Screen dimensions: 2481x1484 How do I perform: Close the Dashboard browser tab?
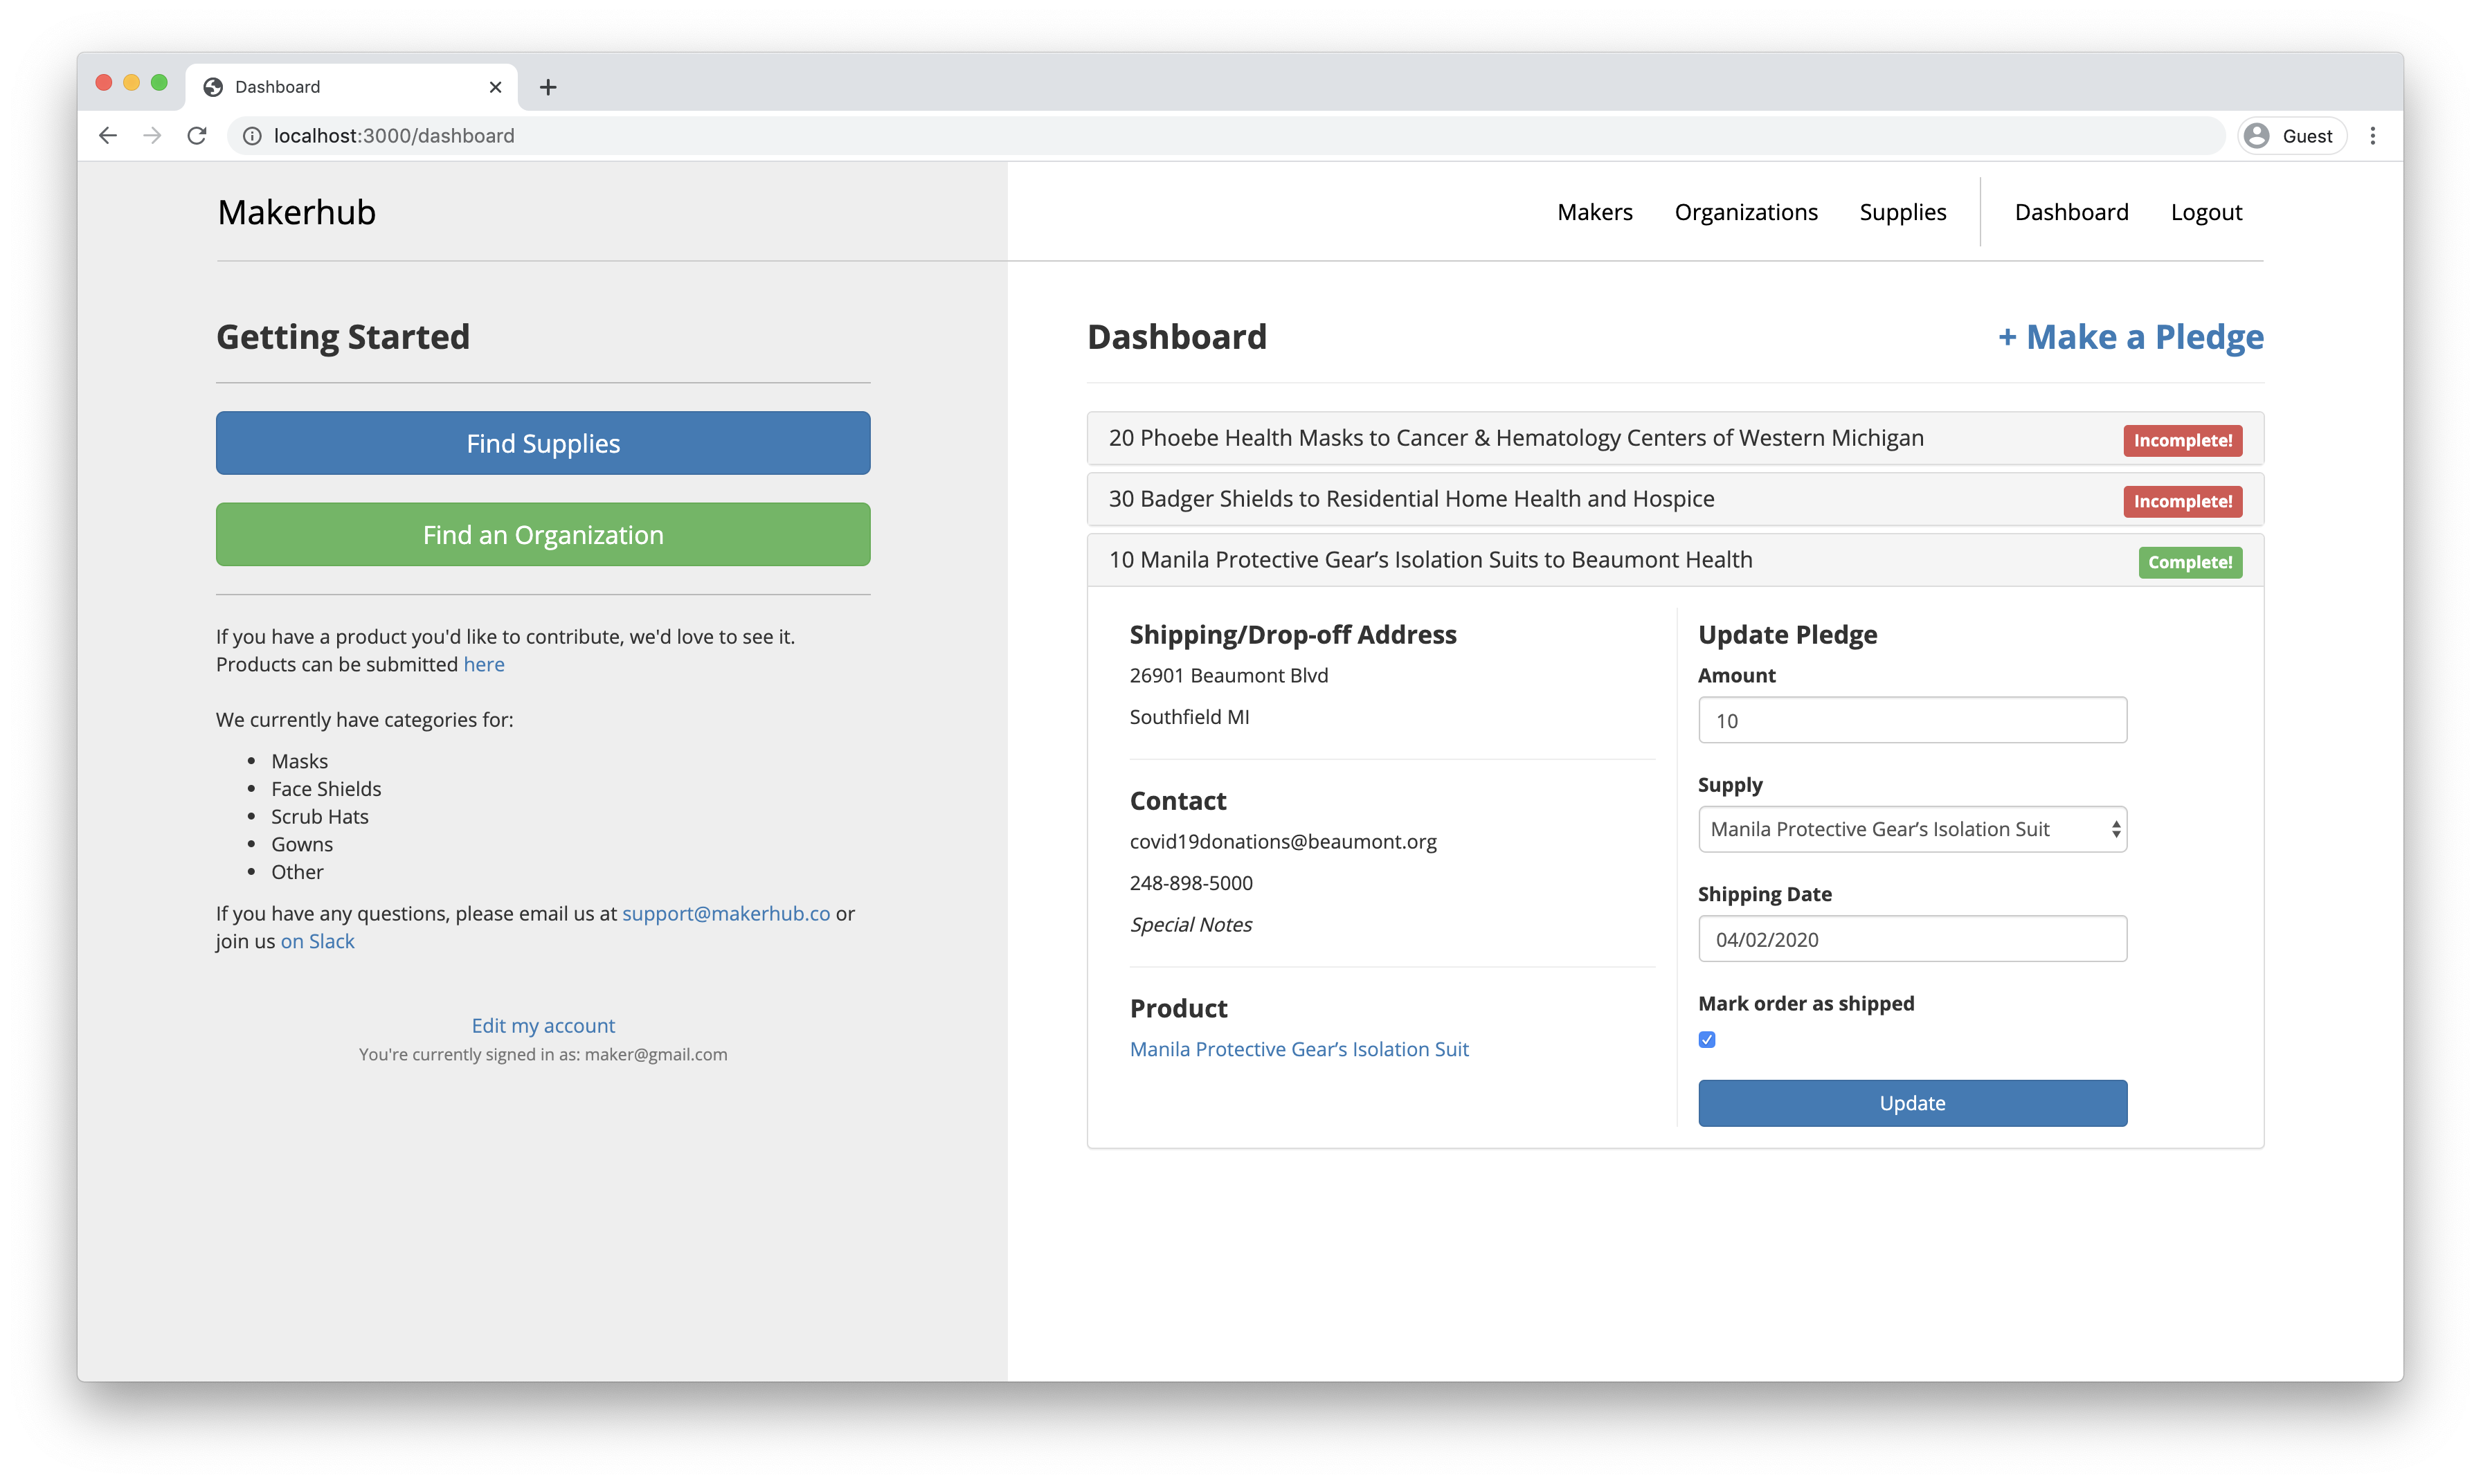pos(495,87)
